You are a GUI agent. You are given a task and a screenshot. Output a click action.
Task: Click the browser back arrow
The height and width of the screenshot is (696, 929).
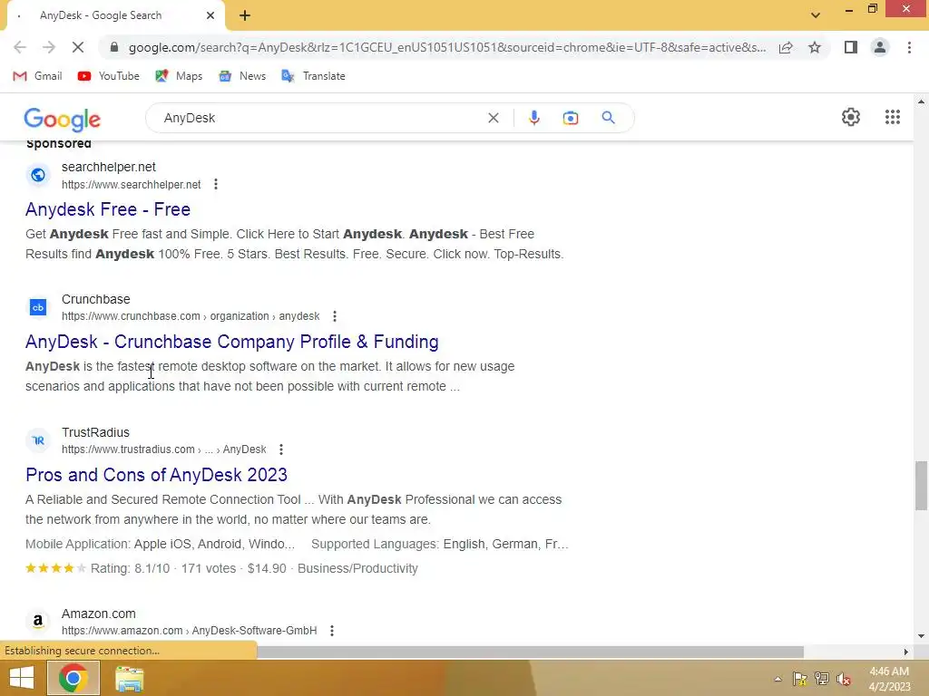20,47
